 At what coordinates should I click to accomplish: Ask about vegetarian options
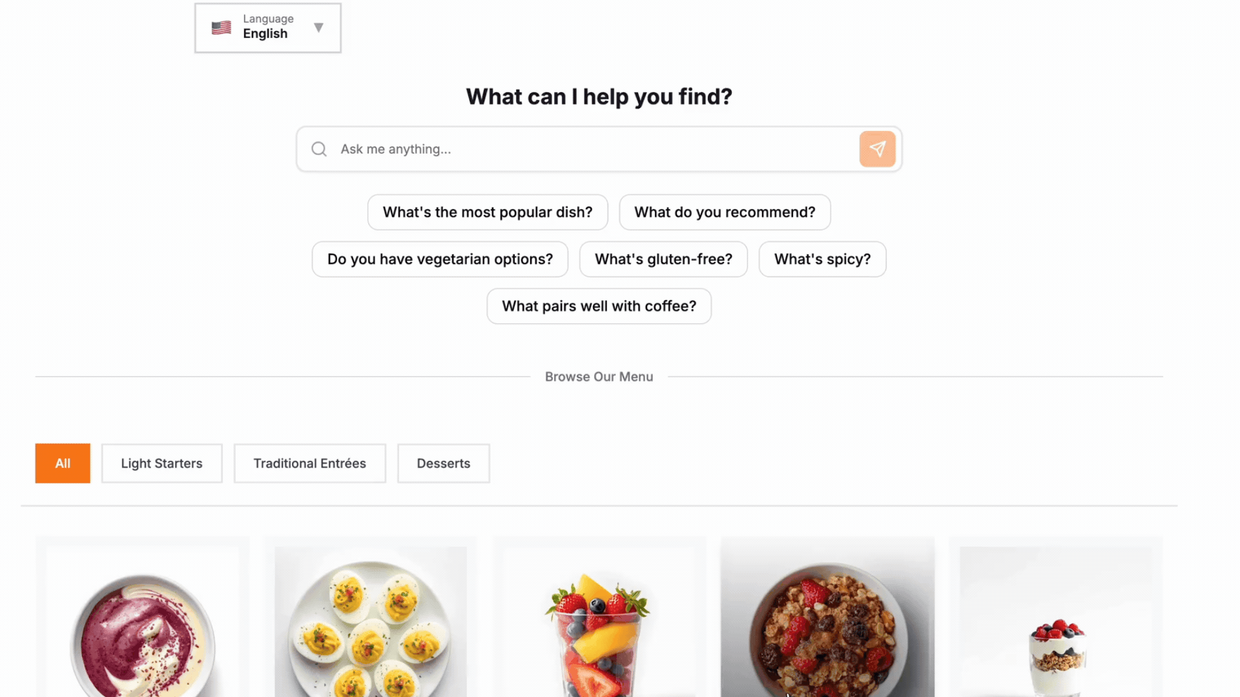pos(440,259)
